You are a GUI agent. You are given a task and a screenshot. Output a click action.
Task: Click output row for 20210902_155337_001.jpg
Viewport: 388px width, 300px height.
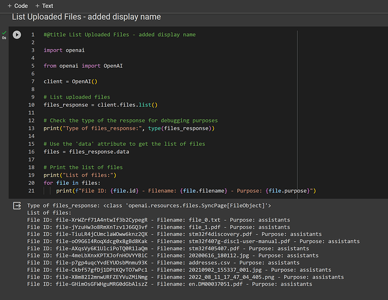pos(179,270)
